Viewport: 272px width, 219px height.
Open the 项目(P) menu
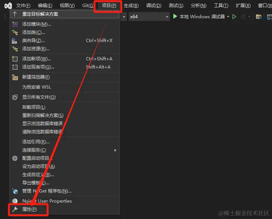[109, 6]
